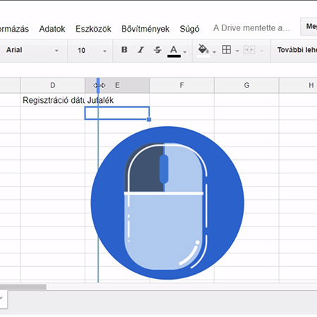The height and width of the screenshot is (317, 317).
Task: Apply strikethrough formatting
Action: [x=158, y=50]
